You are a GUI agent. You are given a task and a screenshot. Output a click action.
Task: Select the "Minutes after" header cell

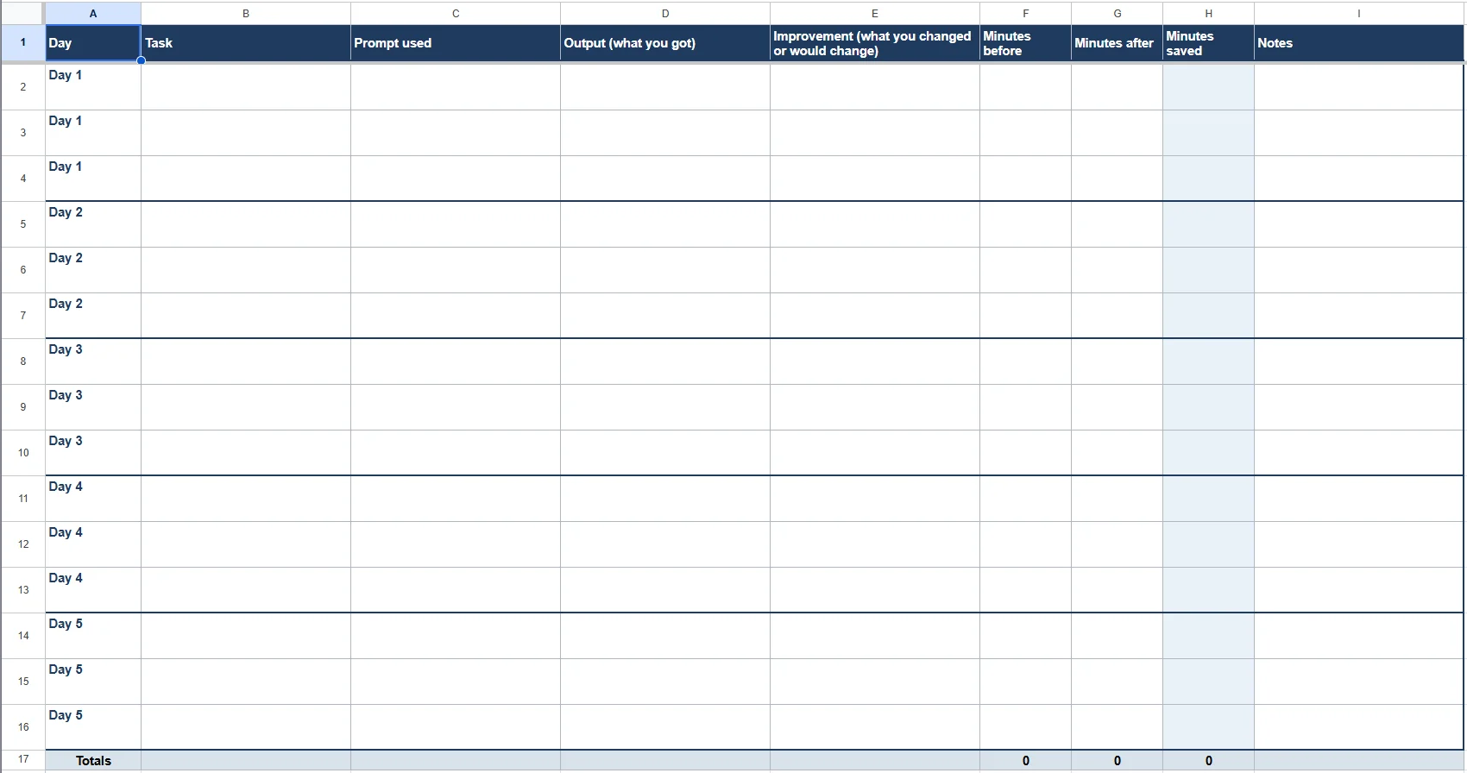1118,43
